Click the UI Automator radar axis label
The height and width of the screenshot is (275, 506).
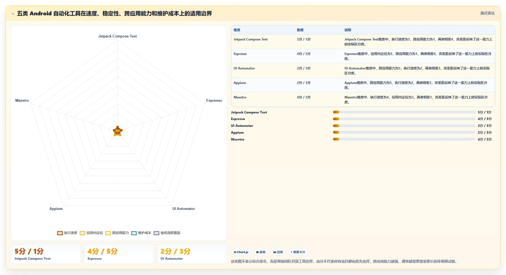pyautogui.click(x=184, y=209)
